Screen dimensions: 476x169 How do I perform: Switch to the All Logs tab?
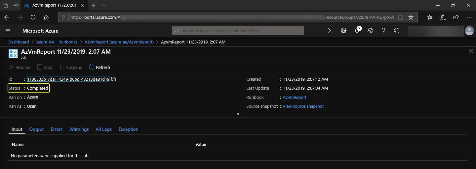pyautogui.click(x=103, y=129)
